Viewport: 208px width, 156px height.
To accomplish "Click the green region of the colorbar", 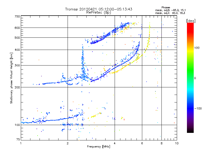I will coord(190,70).
